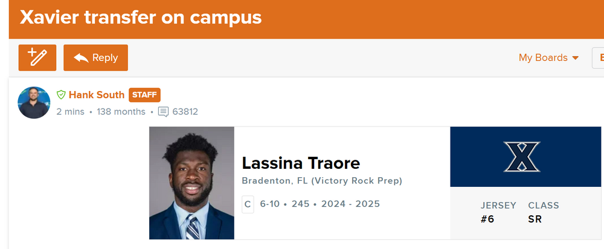Click the new post pencil icon

(37, 58)
